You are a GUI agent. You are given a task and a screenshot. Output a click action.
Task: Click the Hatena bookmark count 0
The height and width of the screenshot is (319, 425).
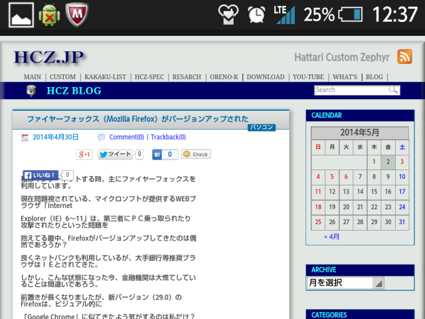(x=170, y=155)
